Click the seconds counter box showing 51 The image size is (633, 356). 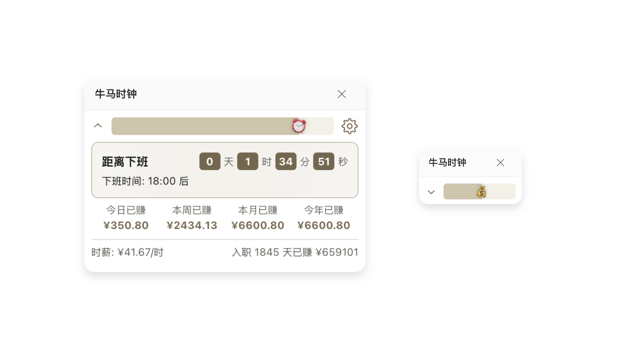(x=324, y=161)
